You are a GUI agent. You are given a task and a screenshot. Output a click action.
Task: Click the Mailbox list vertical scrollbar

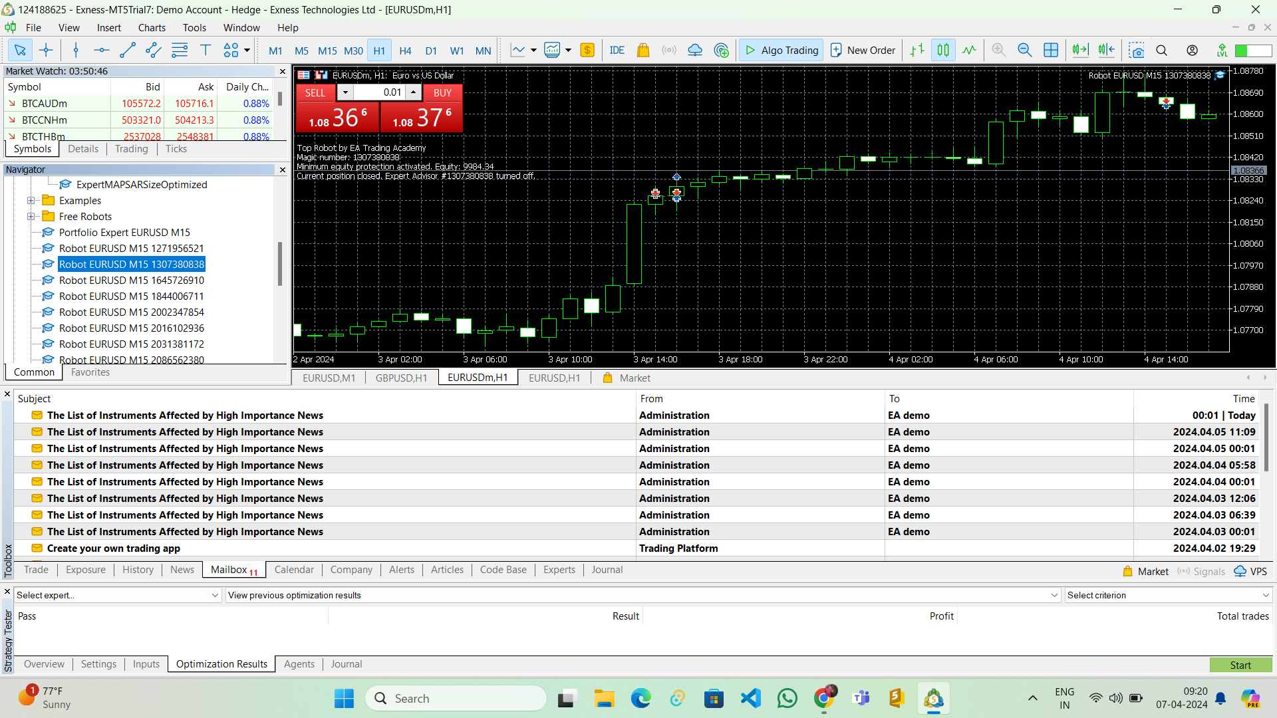pyautogui.click(x=1267, y=439)
